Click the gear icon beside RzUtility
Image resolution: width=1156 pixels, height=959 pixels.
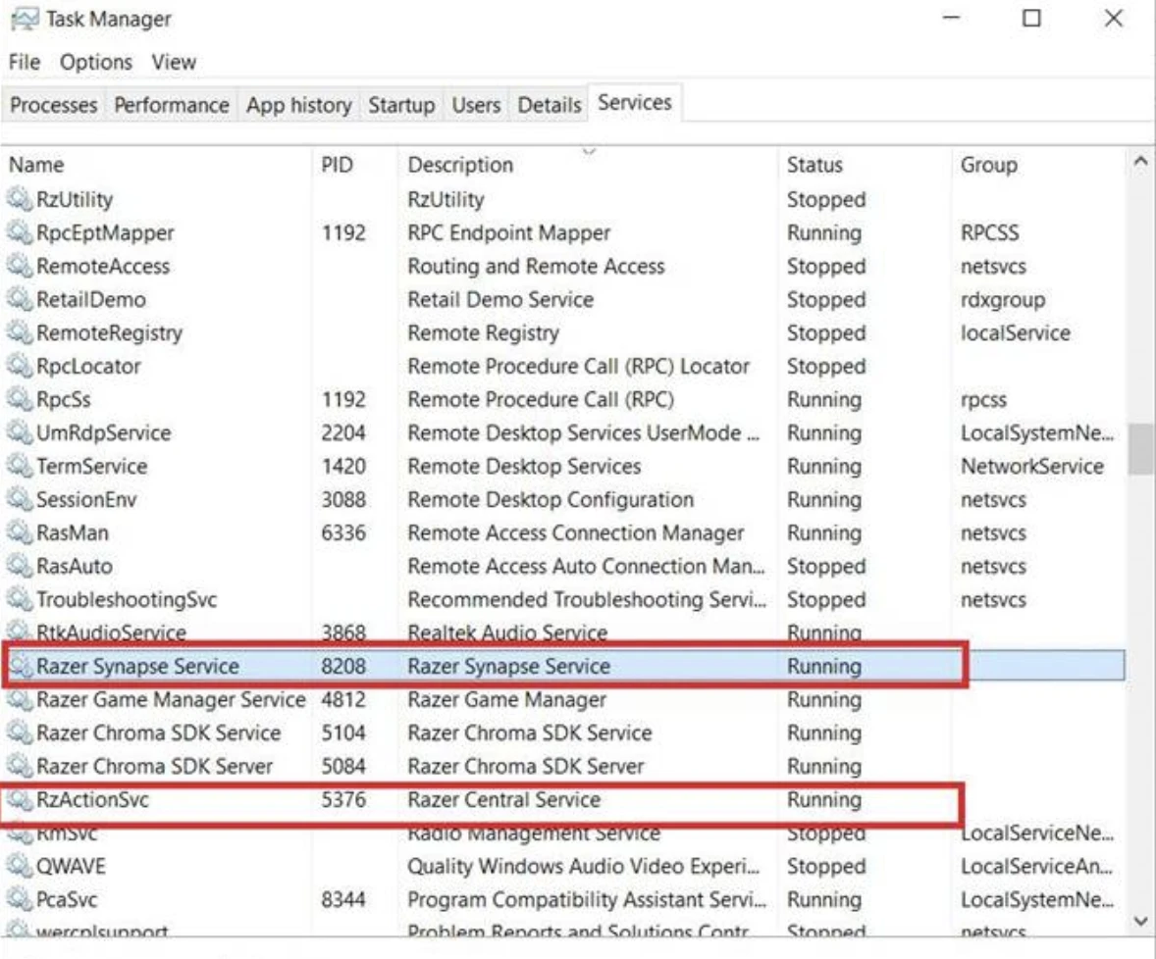[x=20, y=199]
